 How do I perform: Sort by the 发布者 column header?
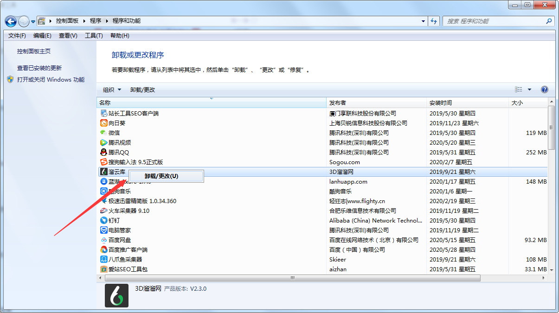tap(376, 103)
